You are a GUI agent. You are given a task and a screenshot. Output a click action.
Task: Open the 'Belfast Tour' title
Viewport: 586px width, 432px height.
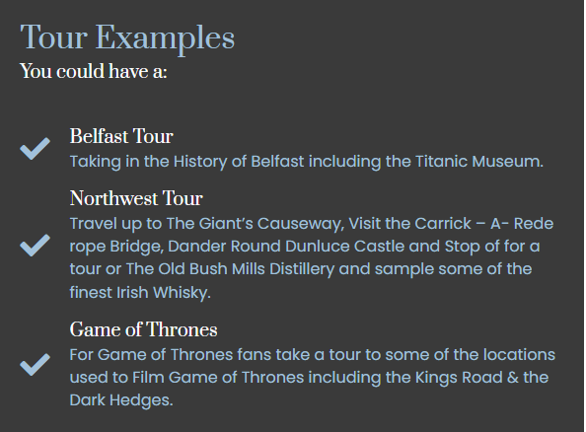121,136
